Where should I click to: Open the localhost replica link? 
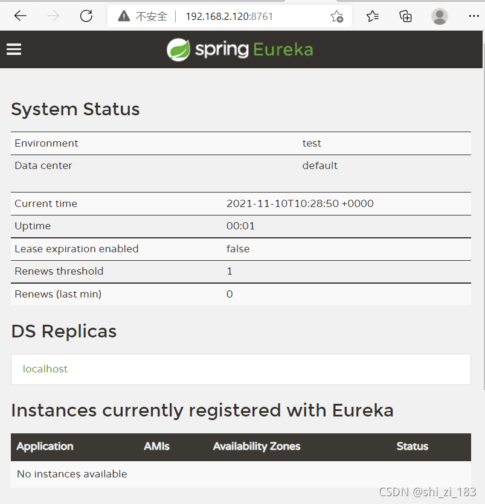[x=45, y=369]
